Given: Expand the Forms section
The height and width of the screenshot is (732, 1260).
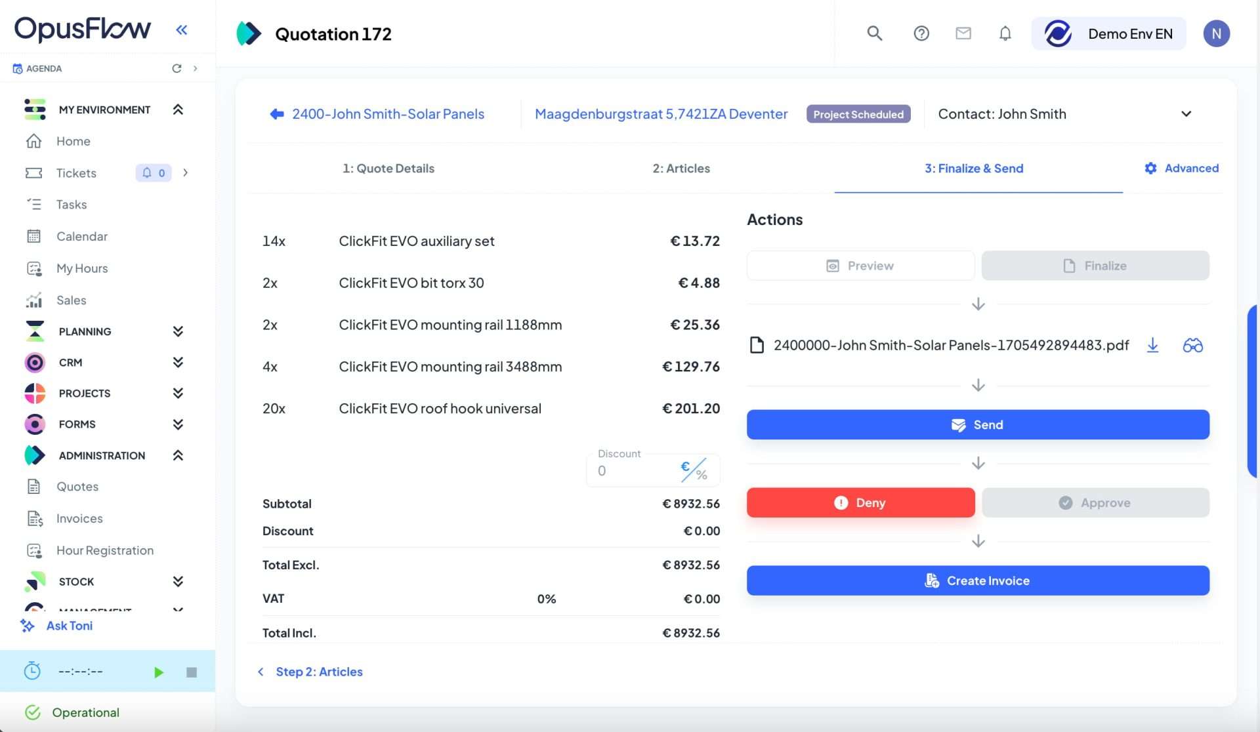Looking at the screenshot, I should tap(177, 424).
